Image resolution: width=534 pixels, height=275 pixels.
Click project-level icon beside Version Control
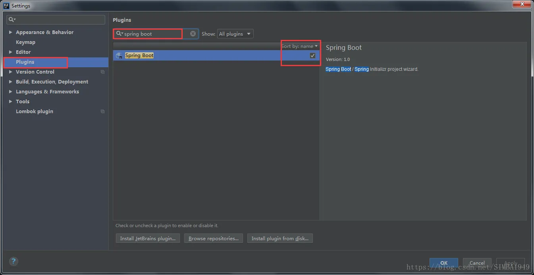[x=102, y=72]
